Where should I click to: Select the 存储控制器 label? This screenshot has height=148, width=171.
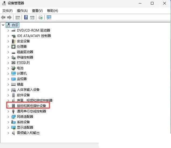(x=25, y=57)
